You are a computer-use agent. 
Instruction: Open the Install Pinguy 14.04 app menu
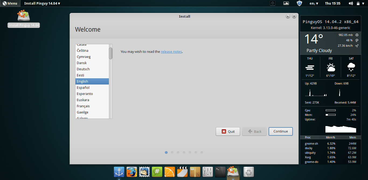tap(42, 3)
